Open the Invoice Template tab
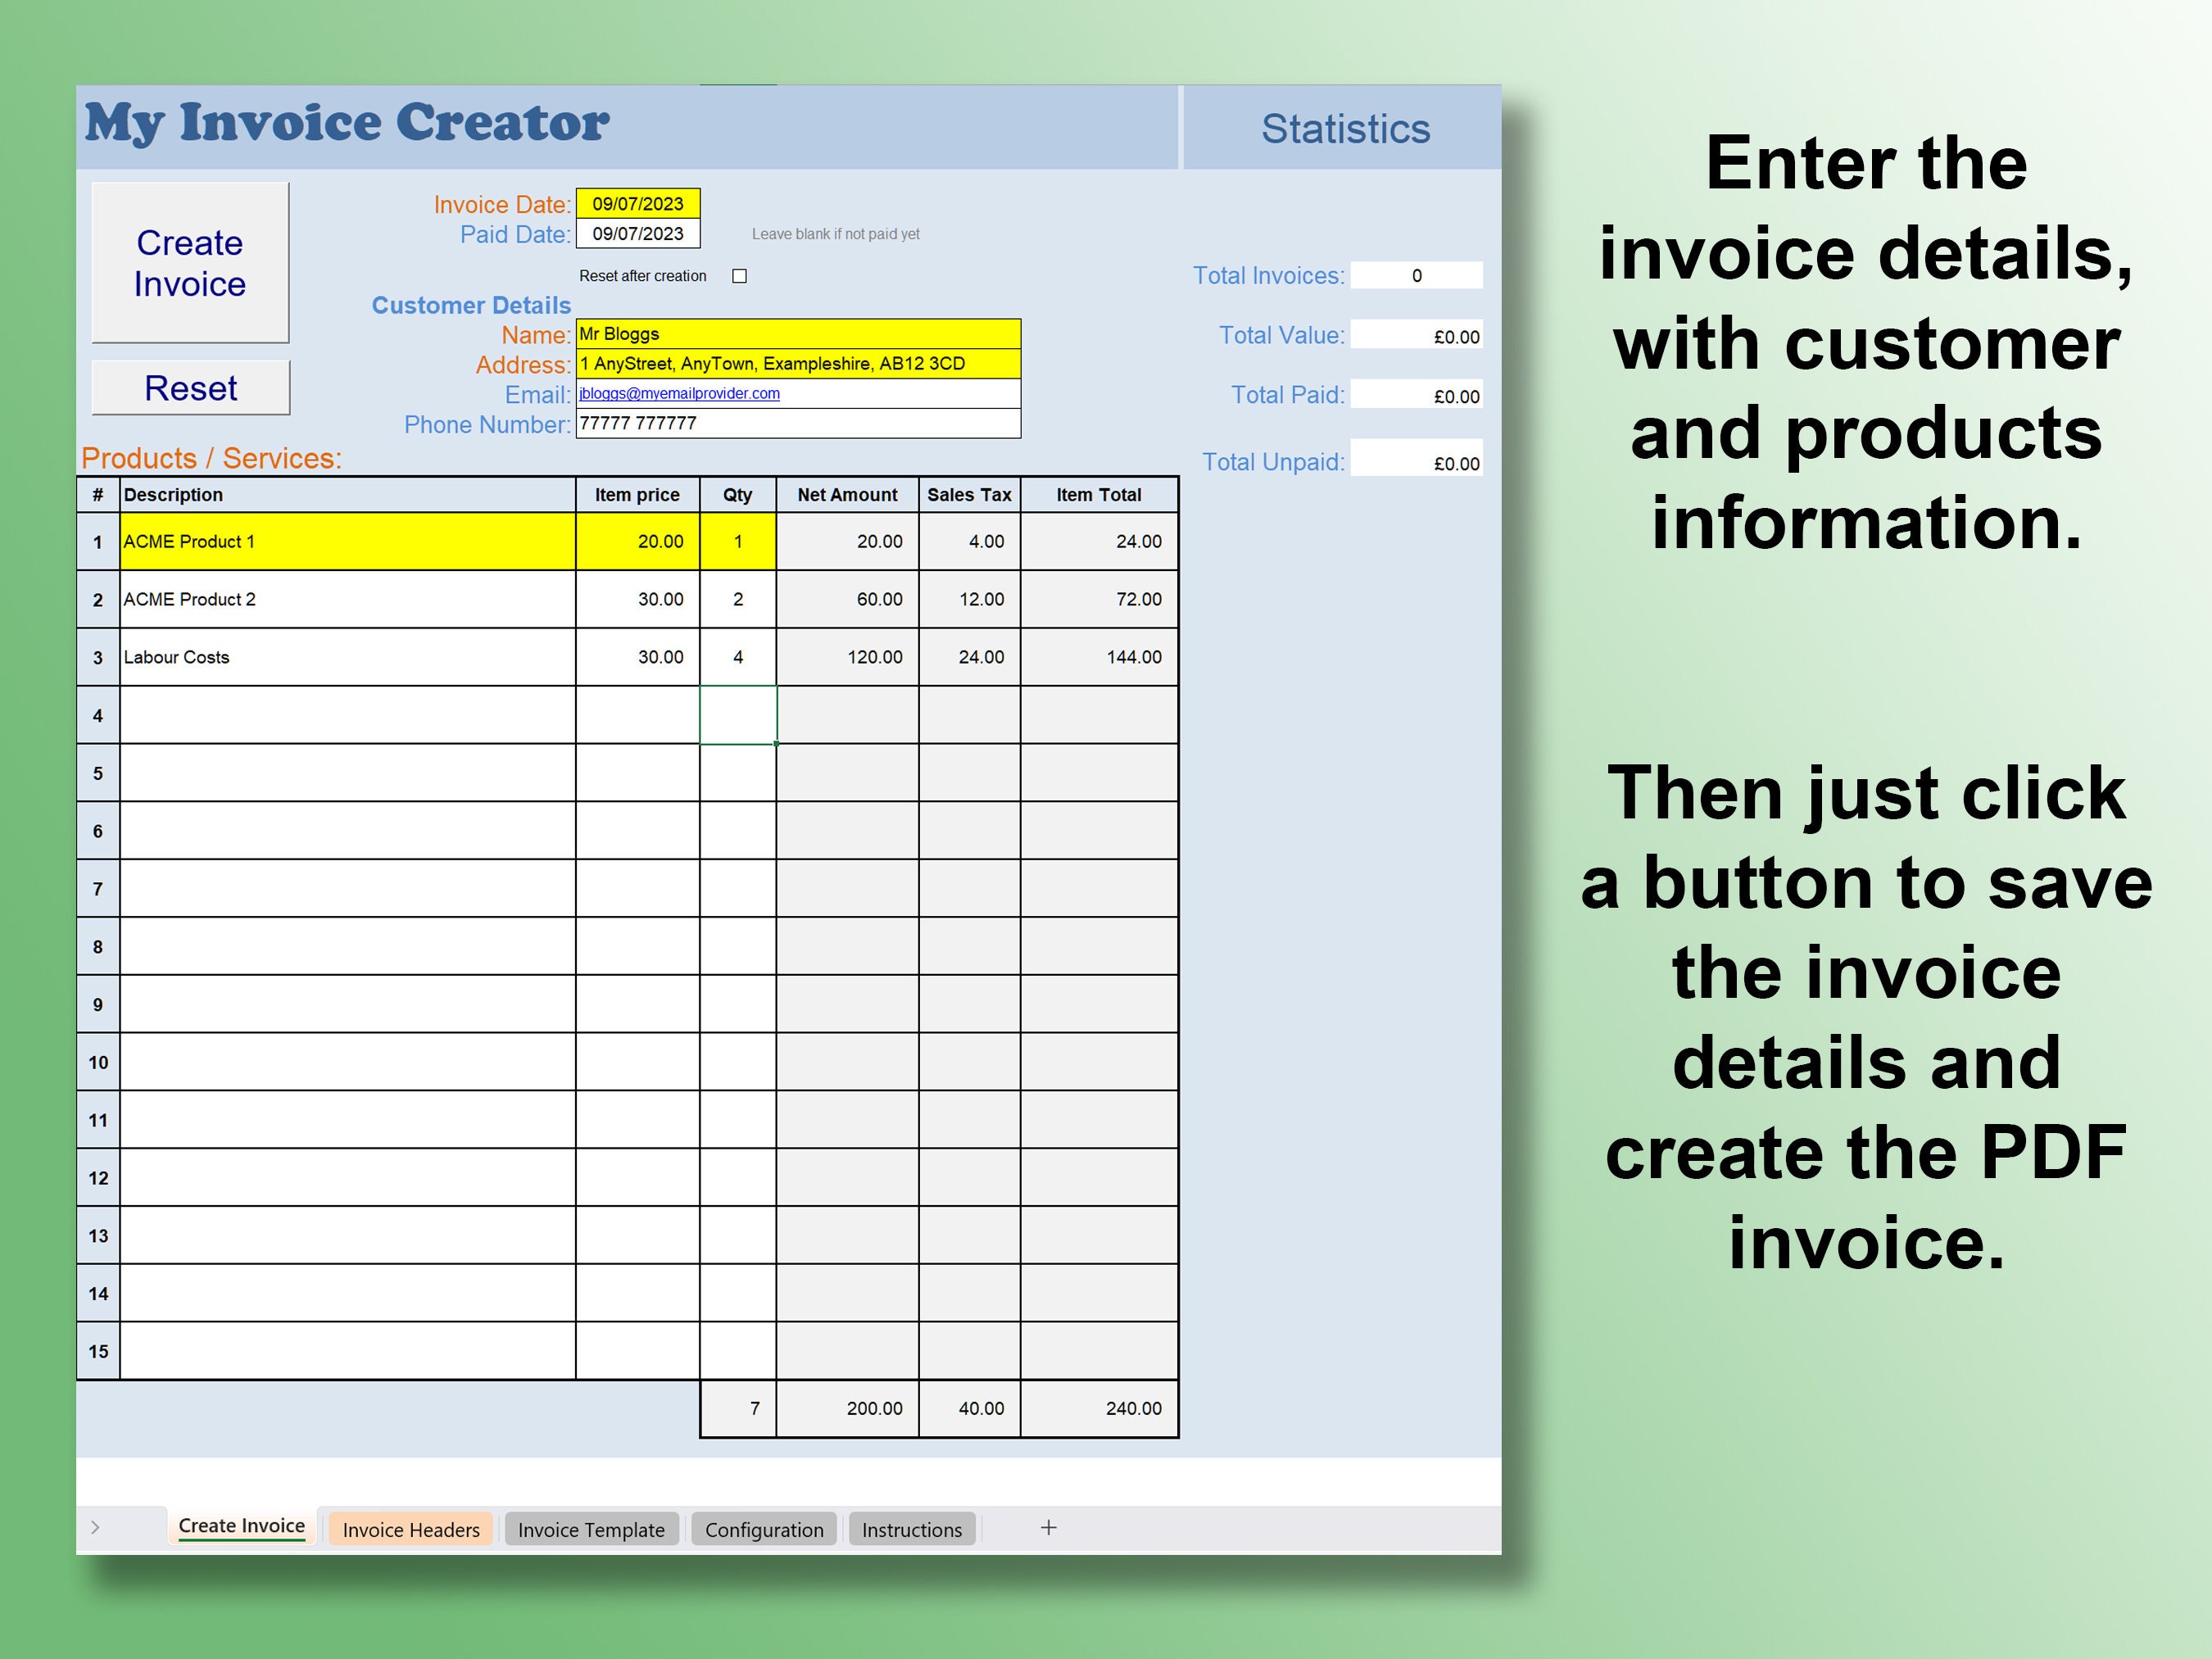Viewport: 2212px width, 1659px height. (591, 1529)
